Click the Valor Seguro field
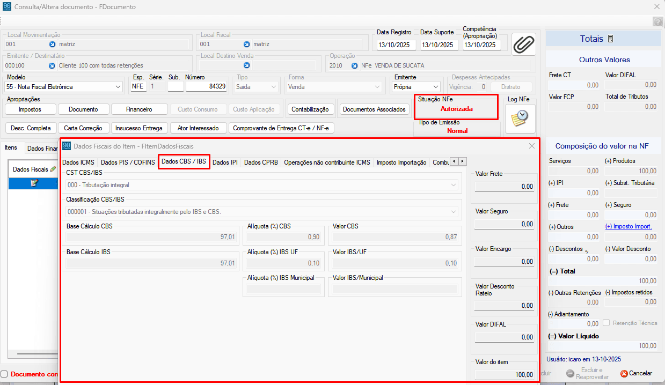 point(505,224)
